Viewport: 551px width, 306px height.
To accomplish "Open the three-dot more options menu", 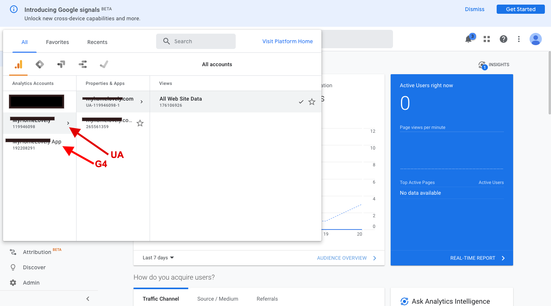I will point(519,39).
